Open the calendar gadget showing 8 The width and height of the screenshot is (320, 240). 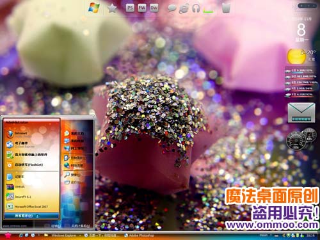tap(301, 29)
